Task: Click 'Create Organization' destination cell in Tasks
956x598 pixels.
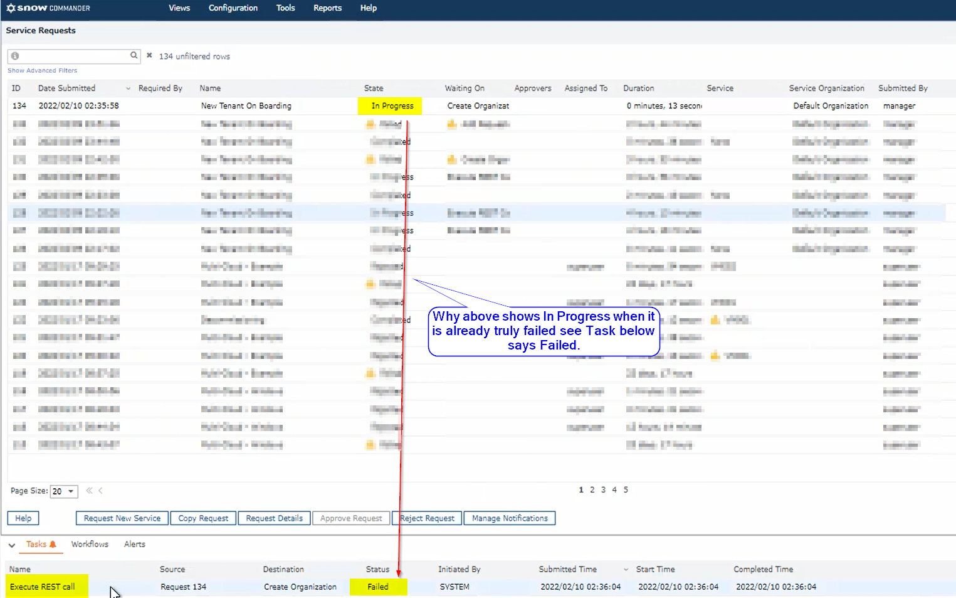Action: point(300,587)
